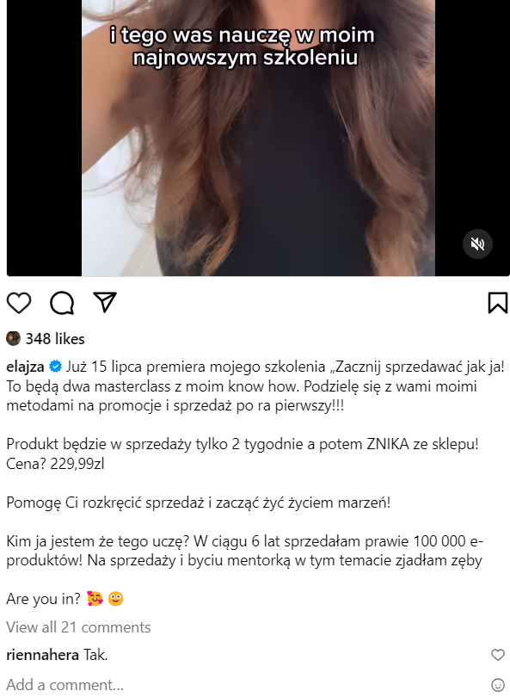Save the post with the bookmark icon
Screen dimensions: 510x697
(498, 303)
